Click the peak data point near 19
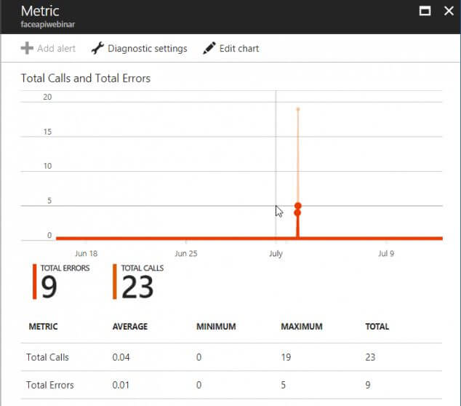 [298, 109]
